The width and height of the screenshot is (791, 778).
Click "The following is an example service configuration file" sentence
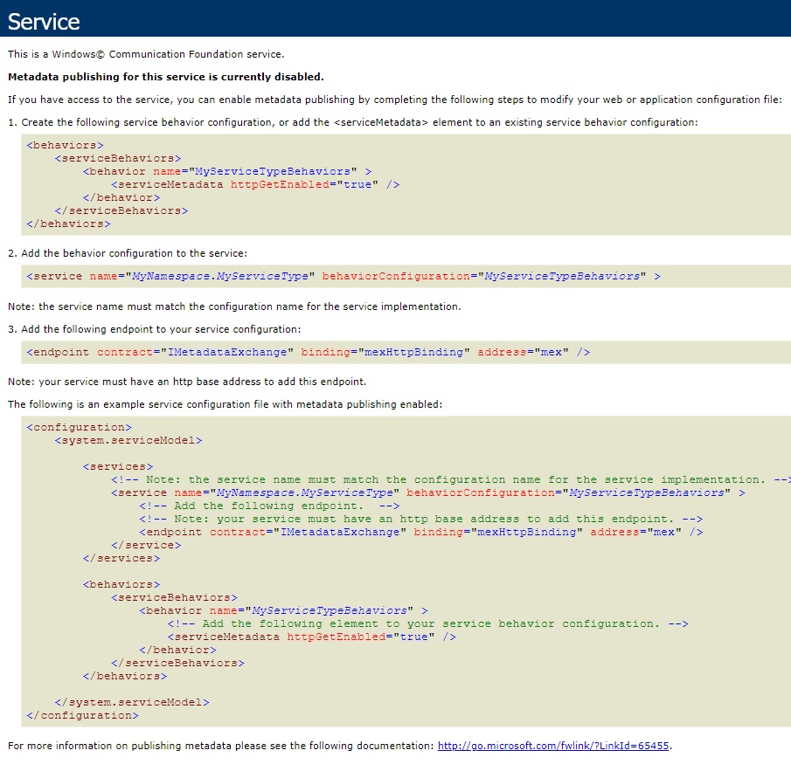(x=225, y=404)
